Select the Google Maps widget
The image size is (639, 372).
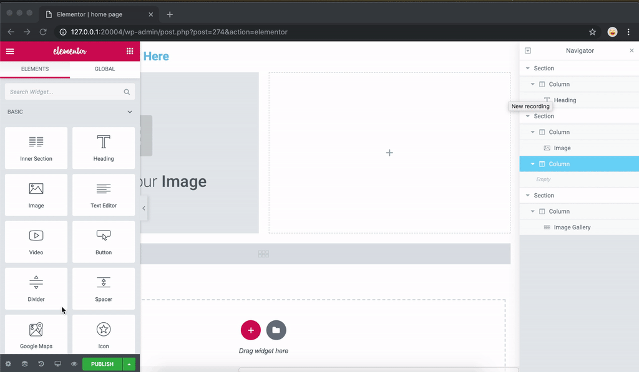coord(36,334)
